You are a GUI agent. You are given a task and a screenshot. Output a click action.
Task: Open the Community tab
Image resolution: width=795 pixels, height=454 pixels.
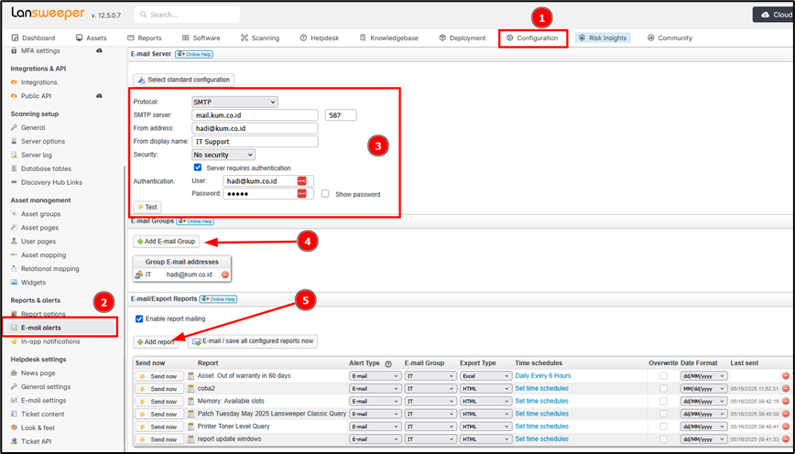[670, 38]
